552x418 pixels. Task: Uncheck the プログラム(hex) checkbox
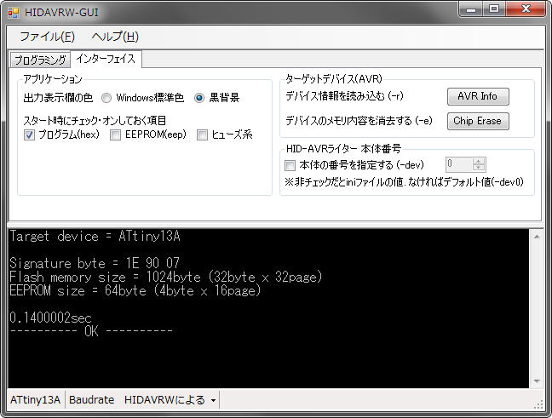pos(29,135)
